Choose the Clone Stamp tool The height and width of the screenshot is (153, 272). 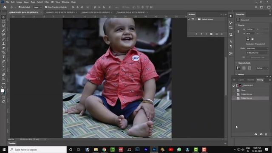pyautogui.click(x=3, y=43)
